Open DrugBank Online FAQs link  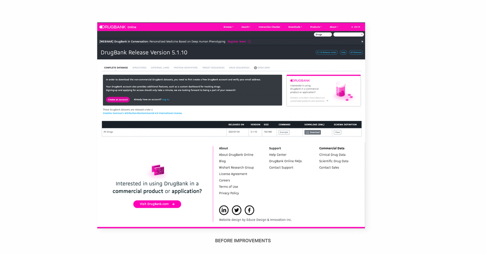(x=285, y=161)
